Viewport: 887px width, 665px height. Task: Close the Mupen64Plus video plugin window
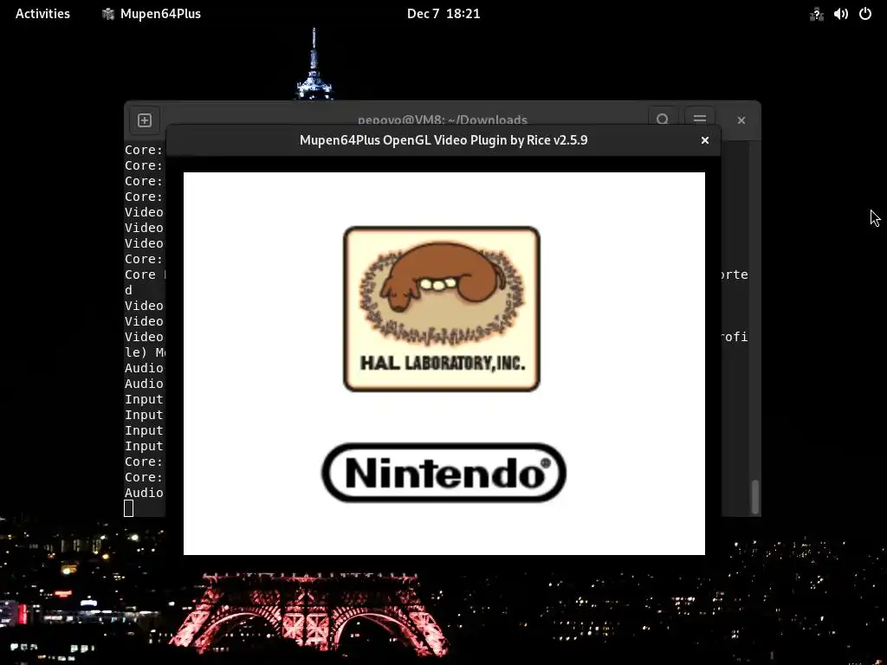tap(705, 140)
